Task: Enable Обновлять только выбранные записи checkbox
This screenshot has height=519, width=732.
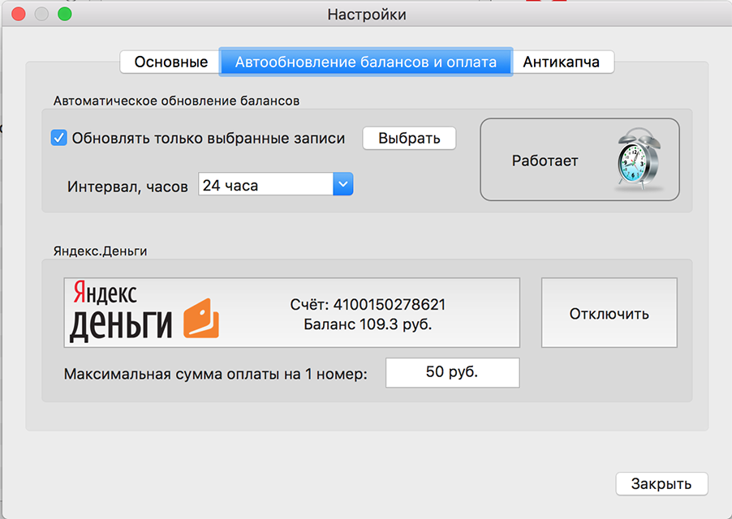Action: click(58, 138)
